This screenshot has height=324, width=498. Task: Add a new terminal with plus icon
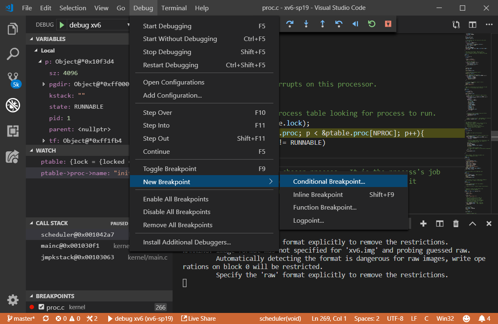point(423,224)
